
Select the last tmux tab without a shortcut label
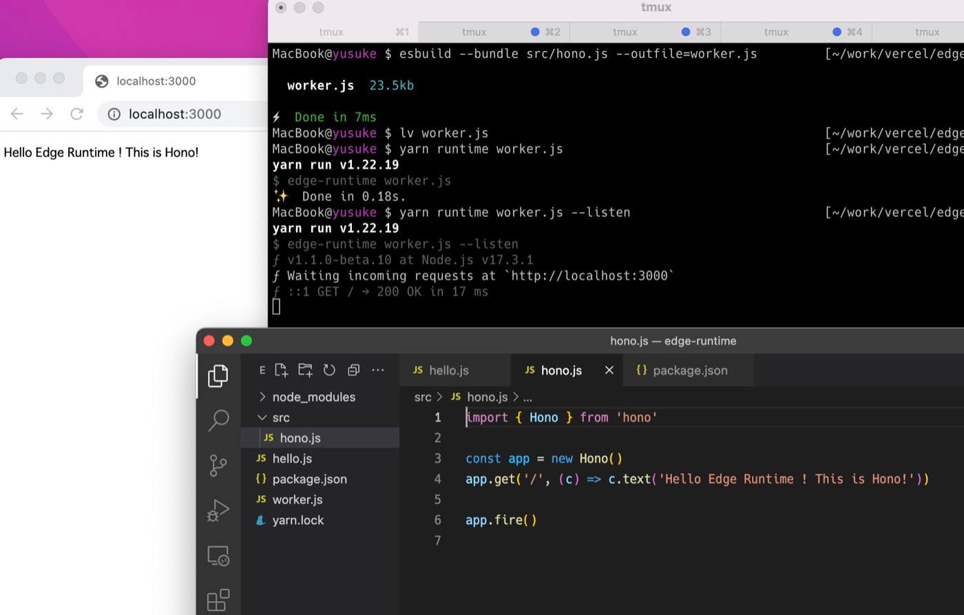tap(918, 32)
